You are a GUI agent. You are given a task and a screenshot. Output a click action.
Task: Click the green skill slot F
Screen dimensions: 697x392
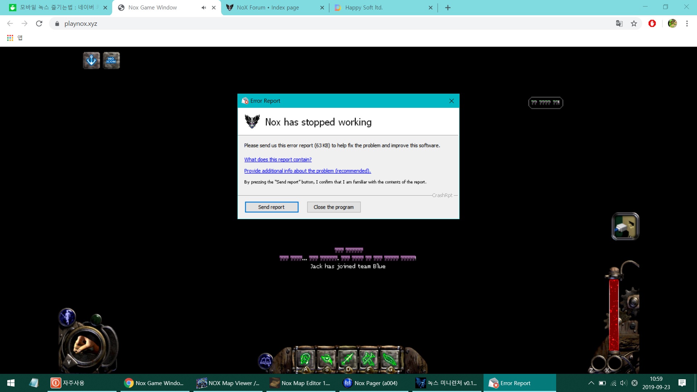[369, 359]
